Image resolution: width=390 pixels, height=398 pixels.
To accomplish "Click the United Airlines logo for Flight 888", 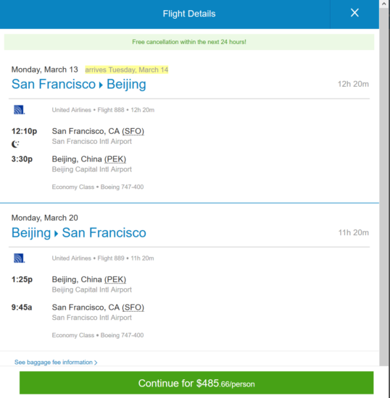I will coord(19,110).
